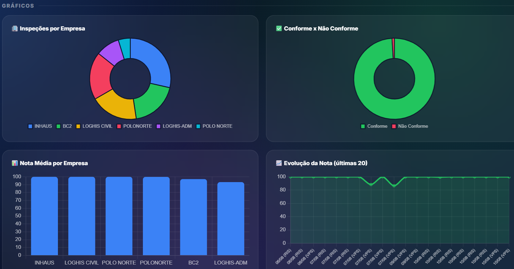Image resolution: width=514 pixels, height=269 pixels.
Task: Click the first data point of Evolução da Nota line
Action: point(290,177)
